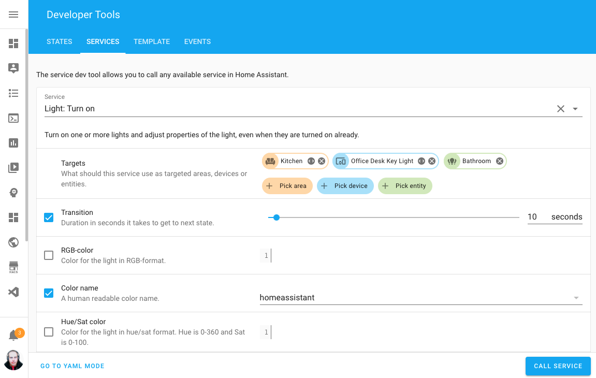This screenshot has width=596, height=378.
Task: Select the History bar-chart sidebar icon
Action: click(13, 143)
